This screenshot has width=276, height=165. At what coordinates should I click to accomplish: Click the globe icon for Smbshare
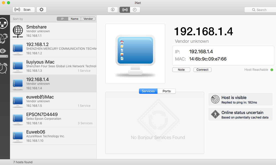(x=18, y=31)
